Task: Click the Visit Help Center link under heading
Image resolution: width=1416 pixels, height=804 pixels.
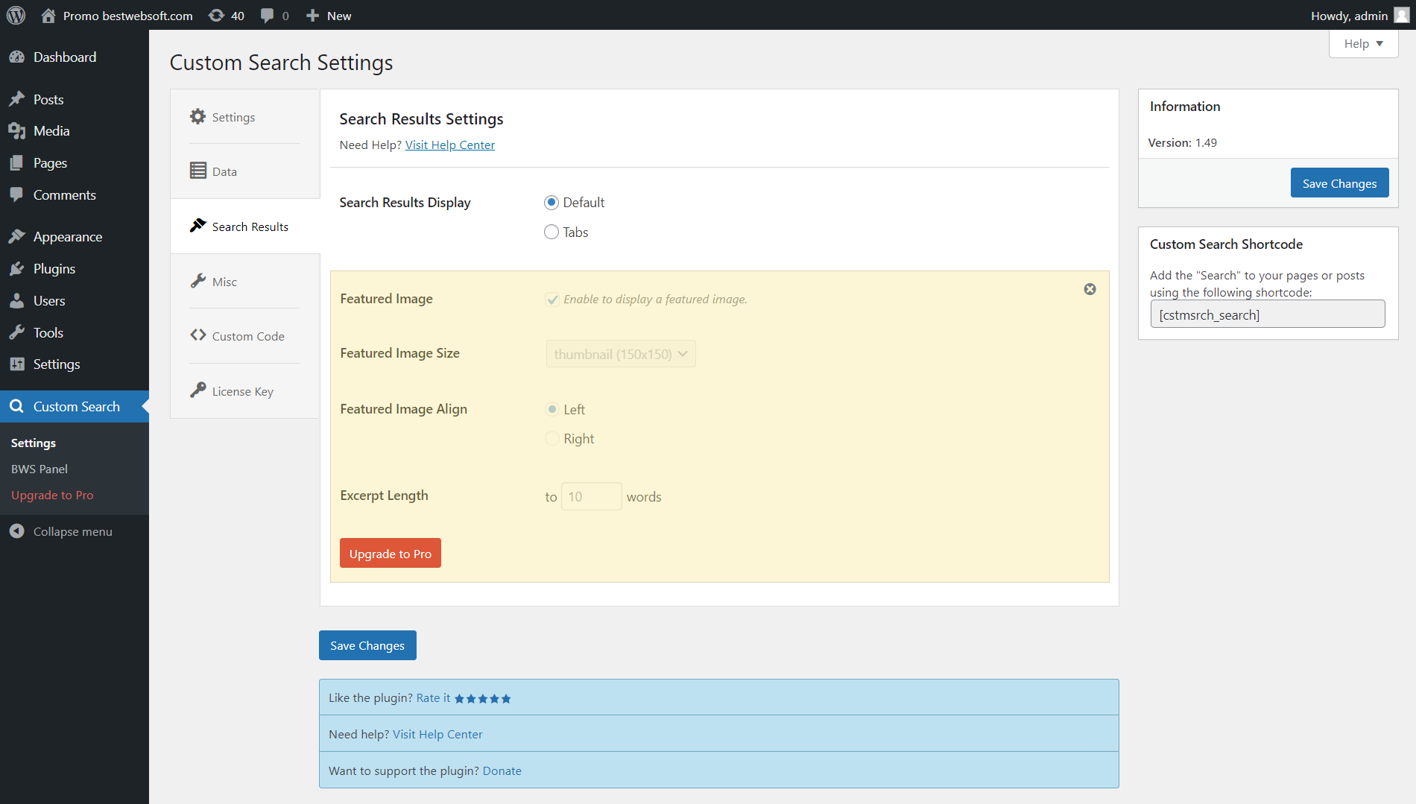Action: (449, 145)
